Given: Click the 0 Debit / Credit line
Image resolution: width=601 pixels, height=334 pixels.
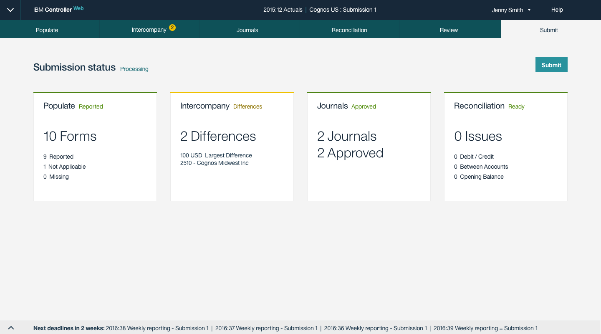Looking at the screenshot, I should (x=474, y=157).
